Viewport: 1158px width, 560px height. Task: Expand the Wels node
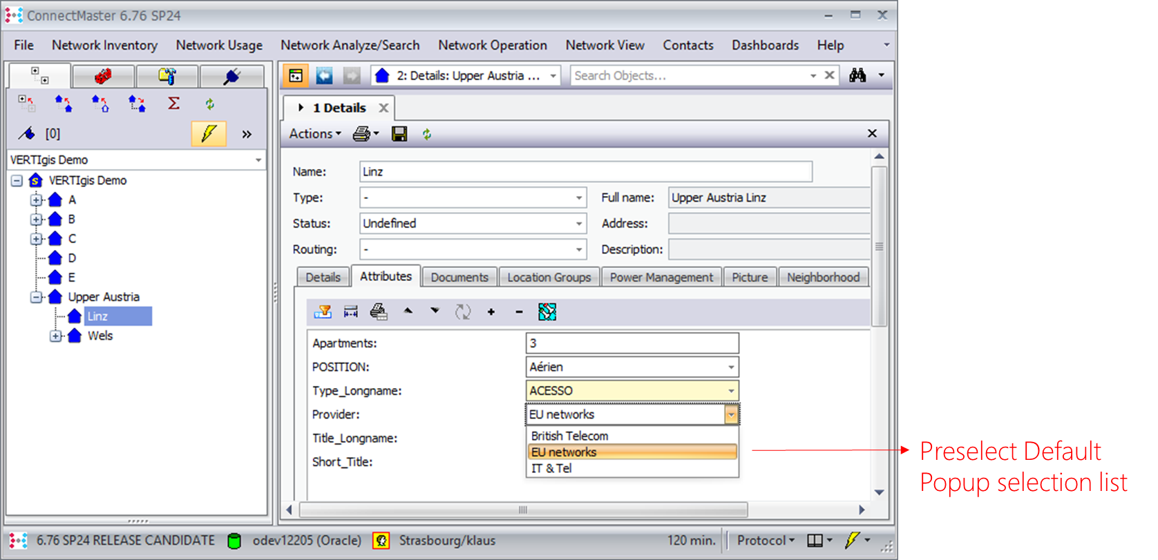click(x=55, y=336)
